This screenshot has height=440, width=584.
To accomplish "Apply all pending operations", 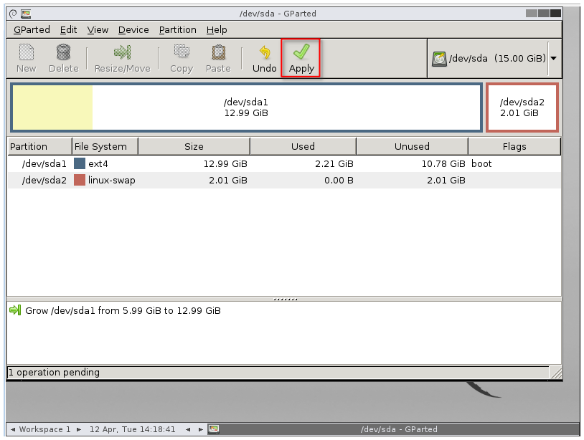I will tap(301, 58).
